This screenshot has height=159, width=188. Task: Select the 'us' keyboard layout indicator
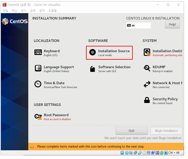click(x=138, y=26)
